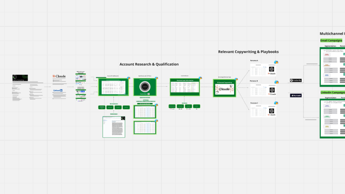The width and height of the screenshot is (345, 194).
Task: Select dark logo badge below Instantly
Action: [x=296, y=96]
